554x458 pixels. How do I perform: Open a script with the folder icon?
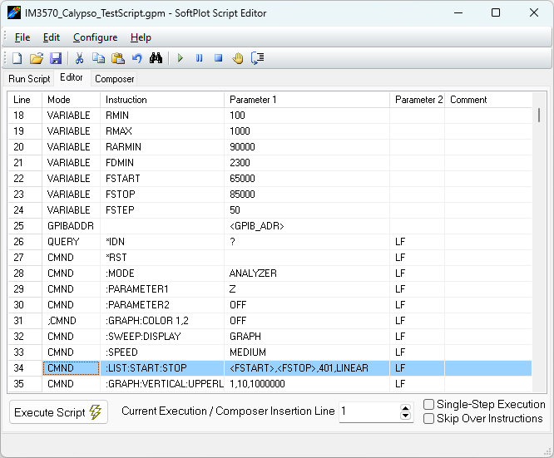pos(37,58)
